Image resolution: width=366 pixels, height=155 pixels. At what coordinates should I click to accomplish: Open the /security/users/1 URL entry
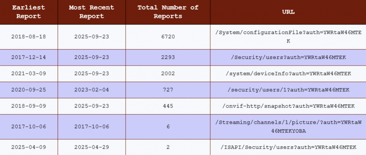click(288, 90)
